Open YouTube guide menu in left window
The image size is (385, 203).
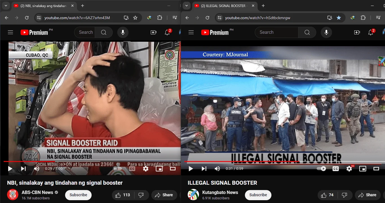pyautogui.click(x=10, y=32)
